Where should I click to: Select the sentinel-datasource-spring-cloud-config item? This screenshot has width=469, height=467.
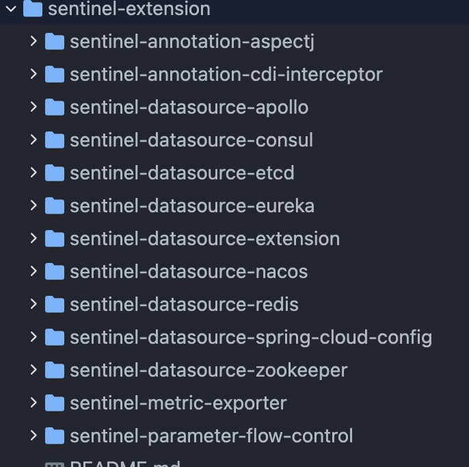tap(234, 337)
